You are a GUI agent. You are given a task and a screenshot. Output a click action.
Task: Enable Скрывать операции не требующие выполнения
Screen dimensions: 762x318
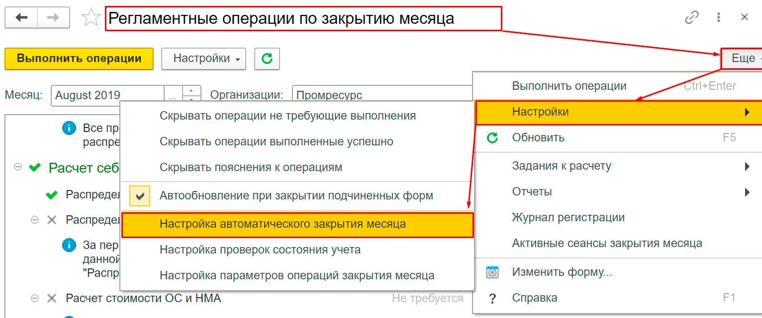click(287, 116)
